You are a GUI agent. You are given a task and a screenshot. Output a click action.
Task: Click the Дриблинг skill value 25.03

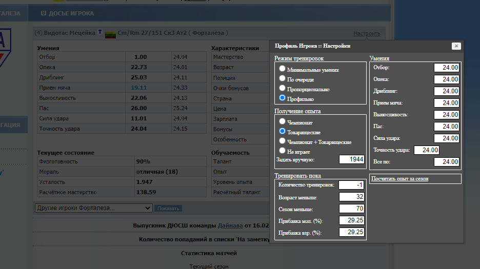pyautogui.click(x=138, y=77)
